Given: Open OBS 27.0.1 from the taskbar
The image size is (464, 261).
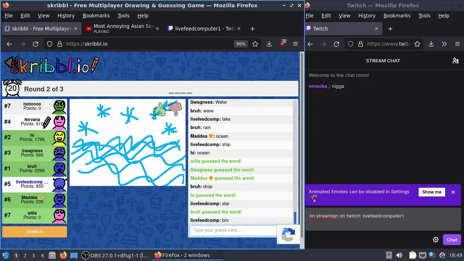Looking at the screenshot, I should coord(115,255).
